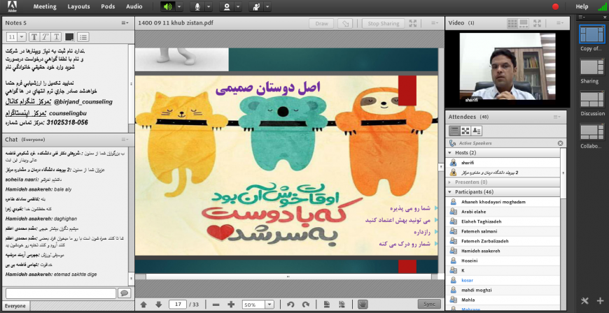Image resolution: width=609 pixels, height=313 pixels.
Task: Open the status options dropdown arrow
Action: 267,6
